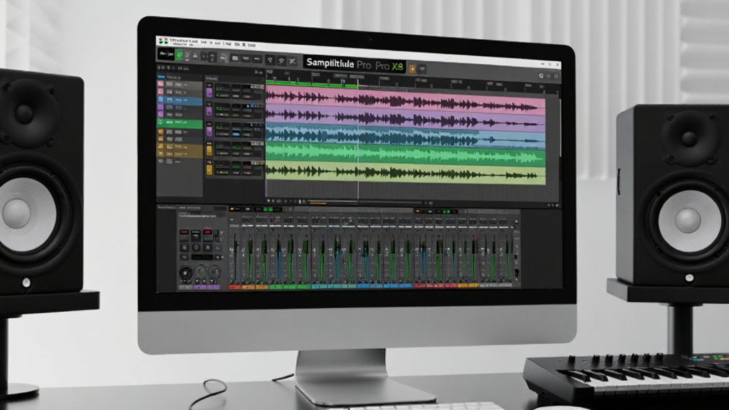Screen dimensions: 729x410
Task: Click the yellow icon at the mixer's top left
Action: (232, 209)
